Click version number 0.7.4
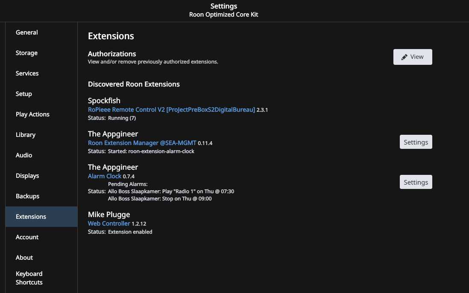469x293 pixels. 129,177
